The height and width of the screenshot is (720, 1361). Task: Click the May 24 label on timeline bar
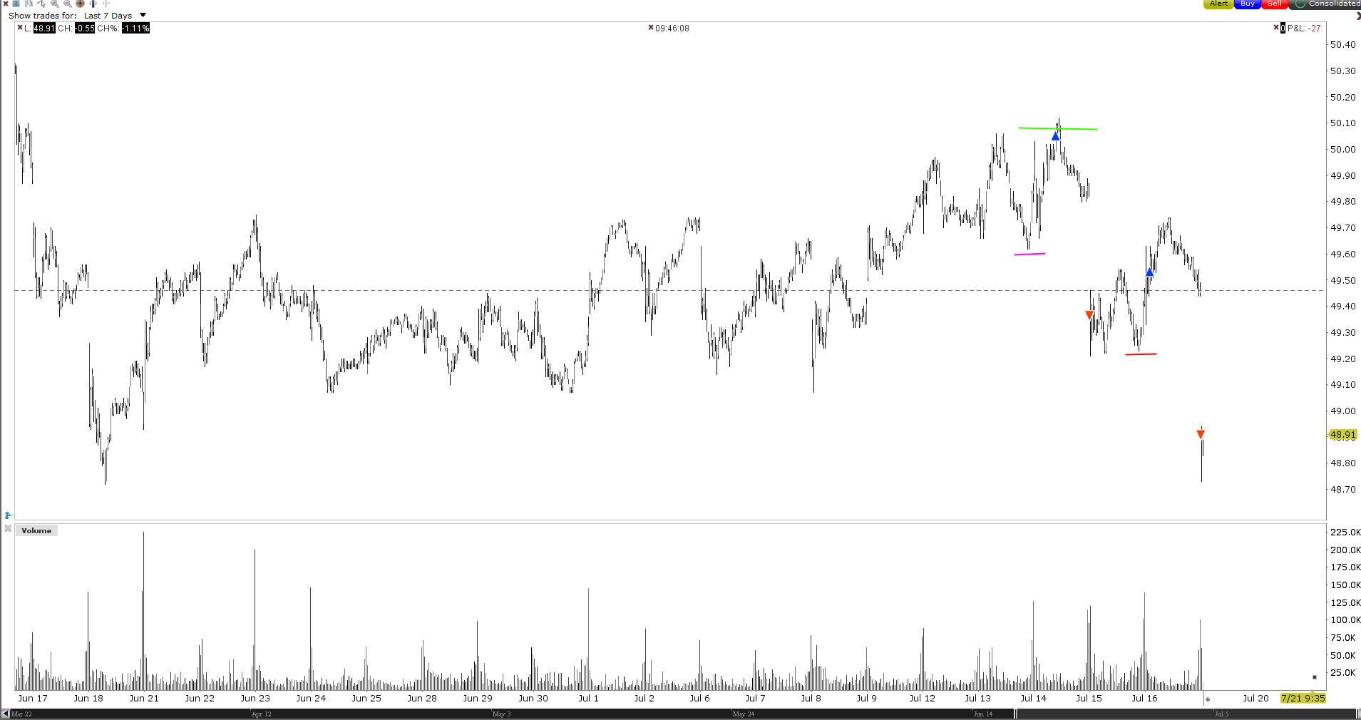point(743,714)
